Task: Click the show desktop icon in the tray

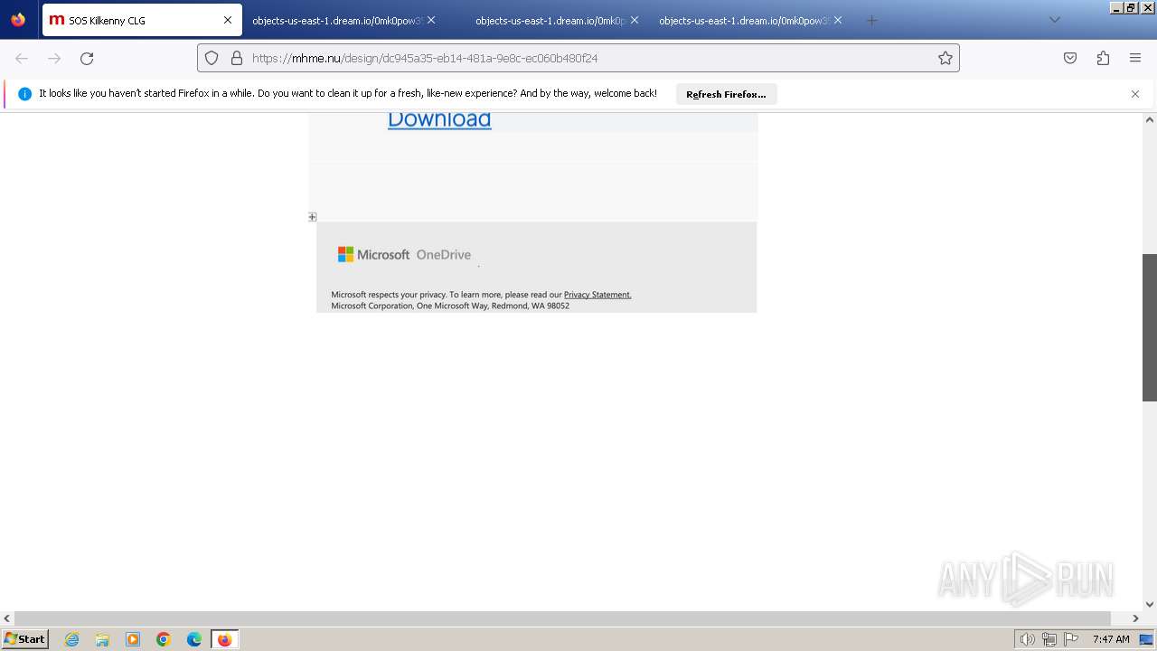Action: point(1147,639)
